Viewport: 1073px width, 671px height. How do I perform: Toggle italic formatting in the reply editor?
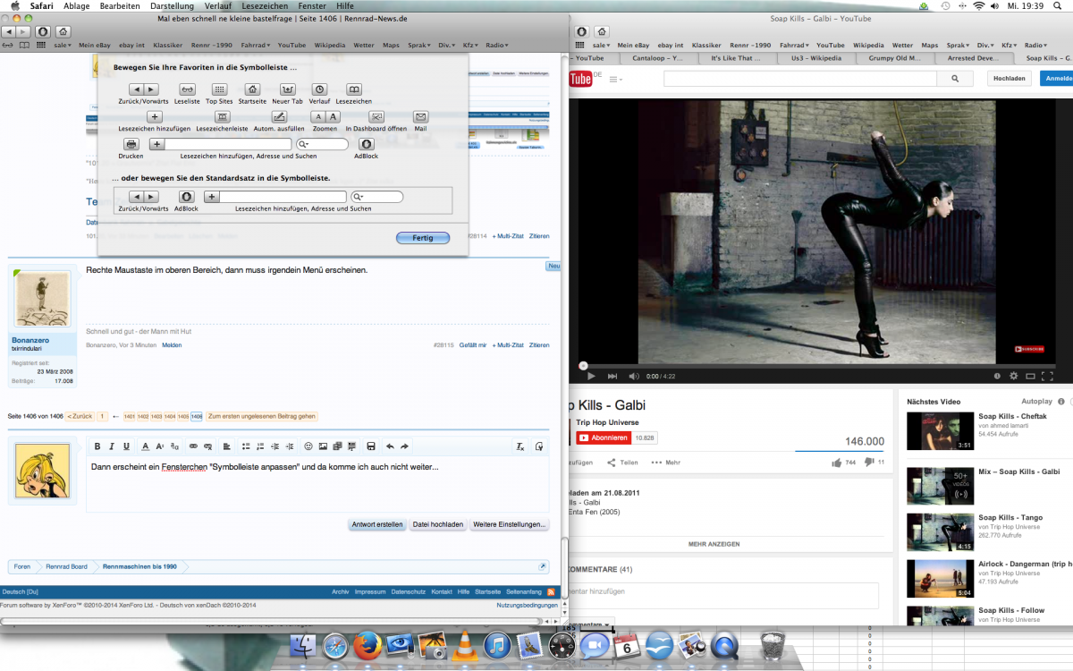point(112,446)
